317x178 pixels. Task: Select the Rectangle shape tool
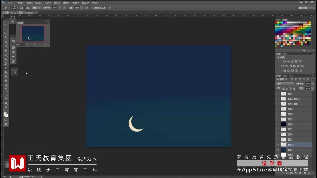coord(6,99)
